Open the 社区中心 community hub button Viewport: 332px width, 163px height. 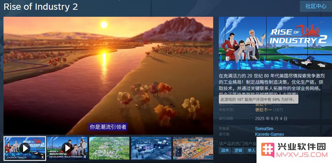[316, 6]
